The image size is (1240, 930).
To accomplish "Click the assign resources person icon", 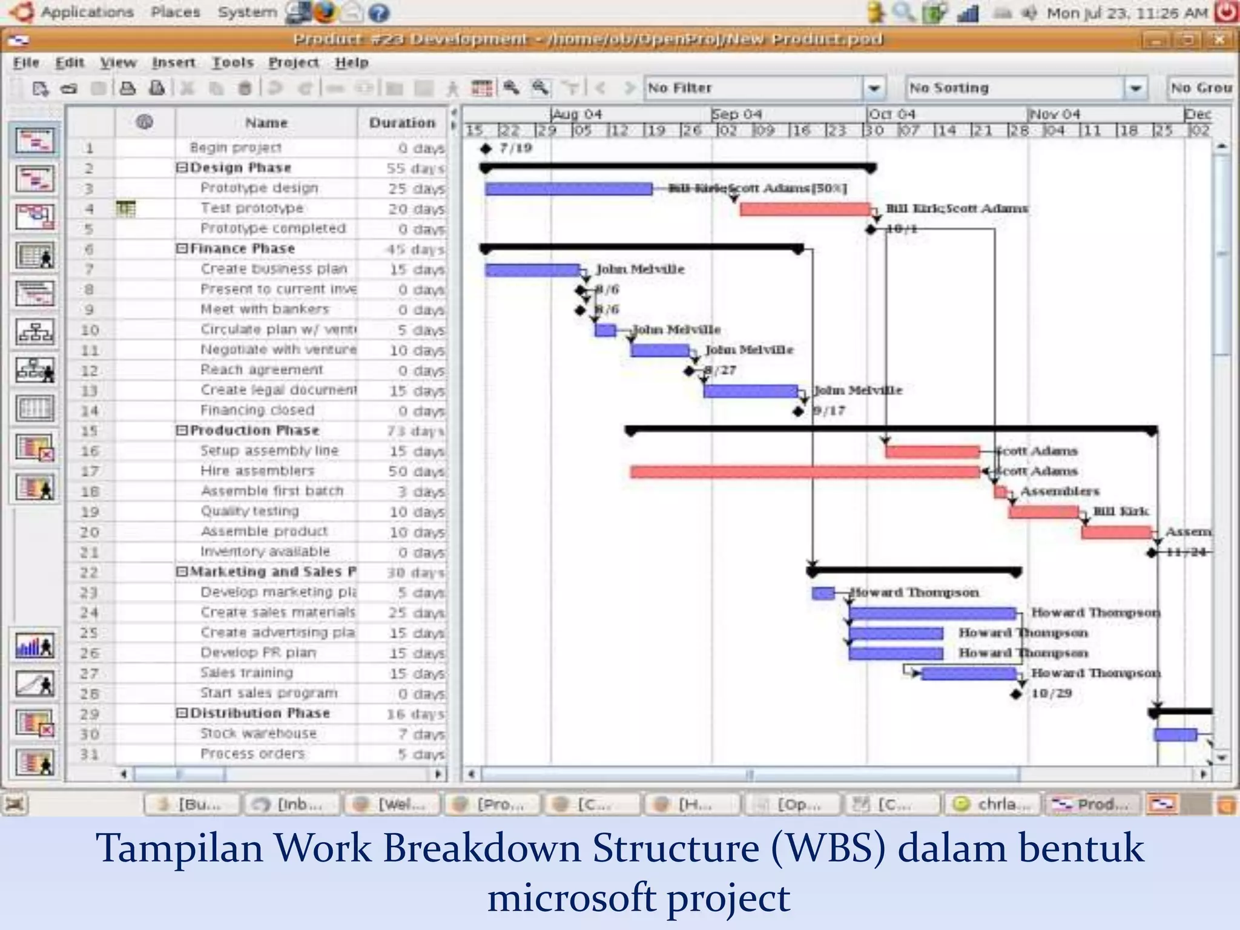I will [452, 89].
